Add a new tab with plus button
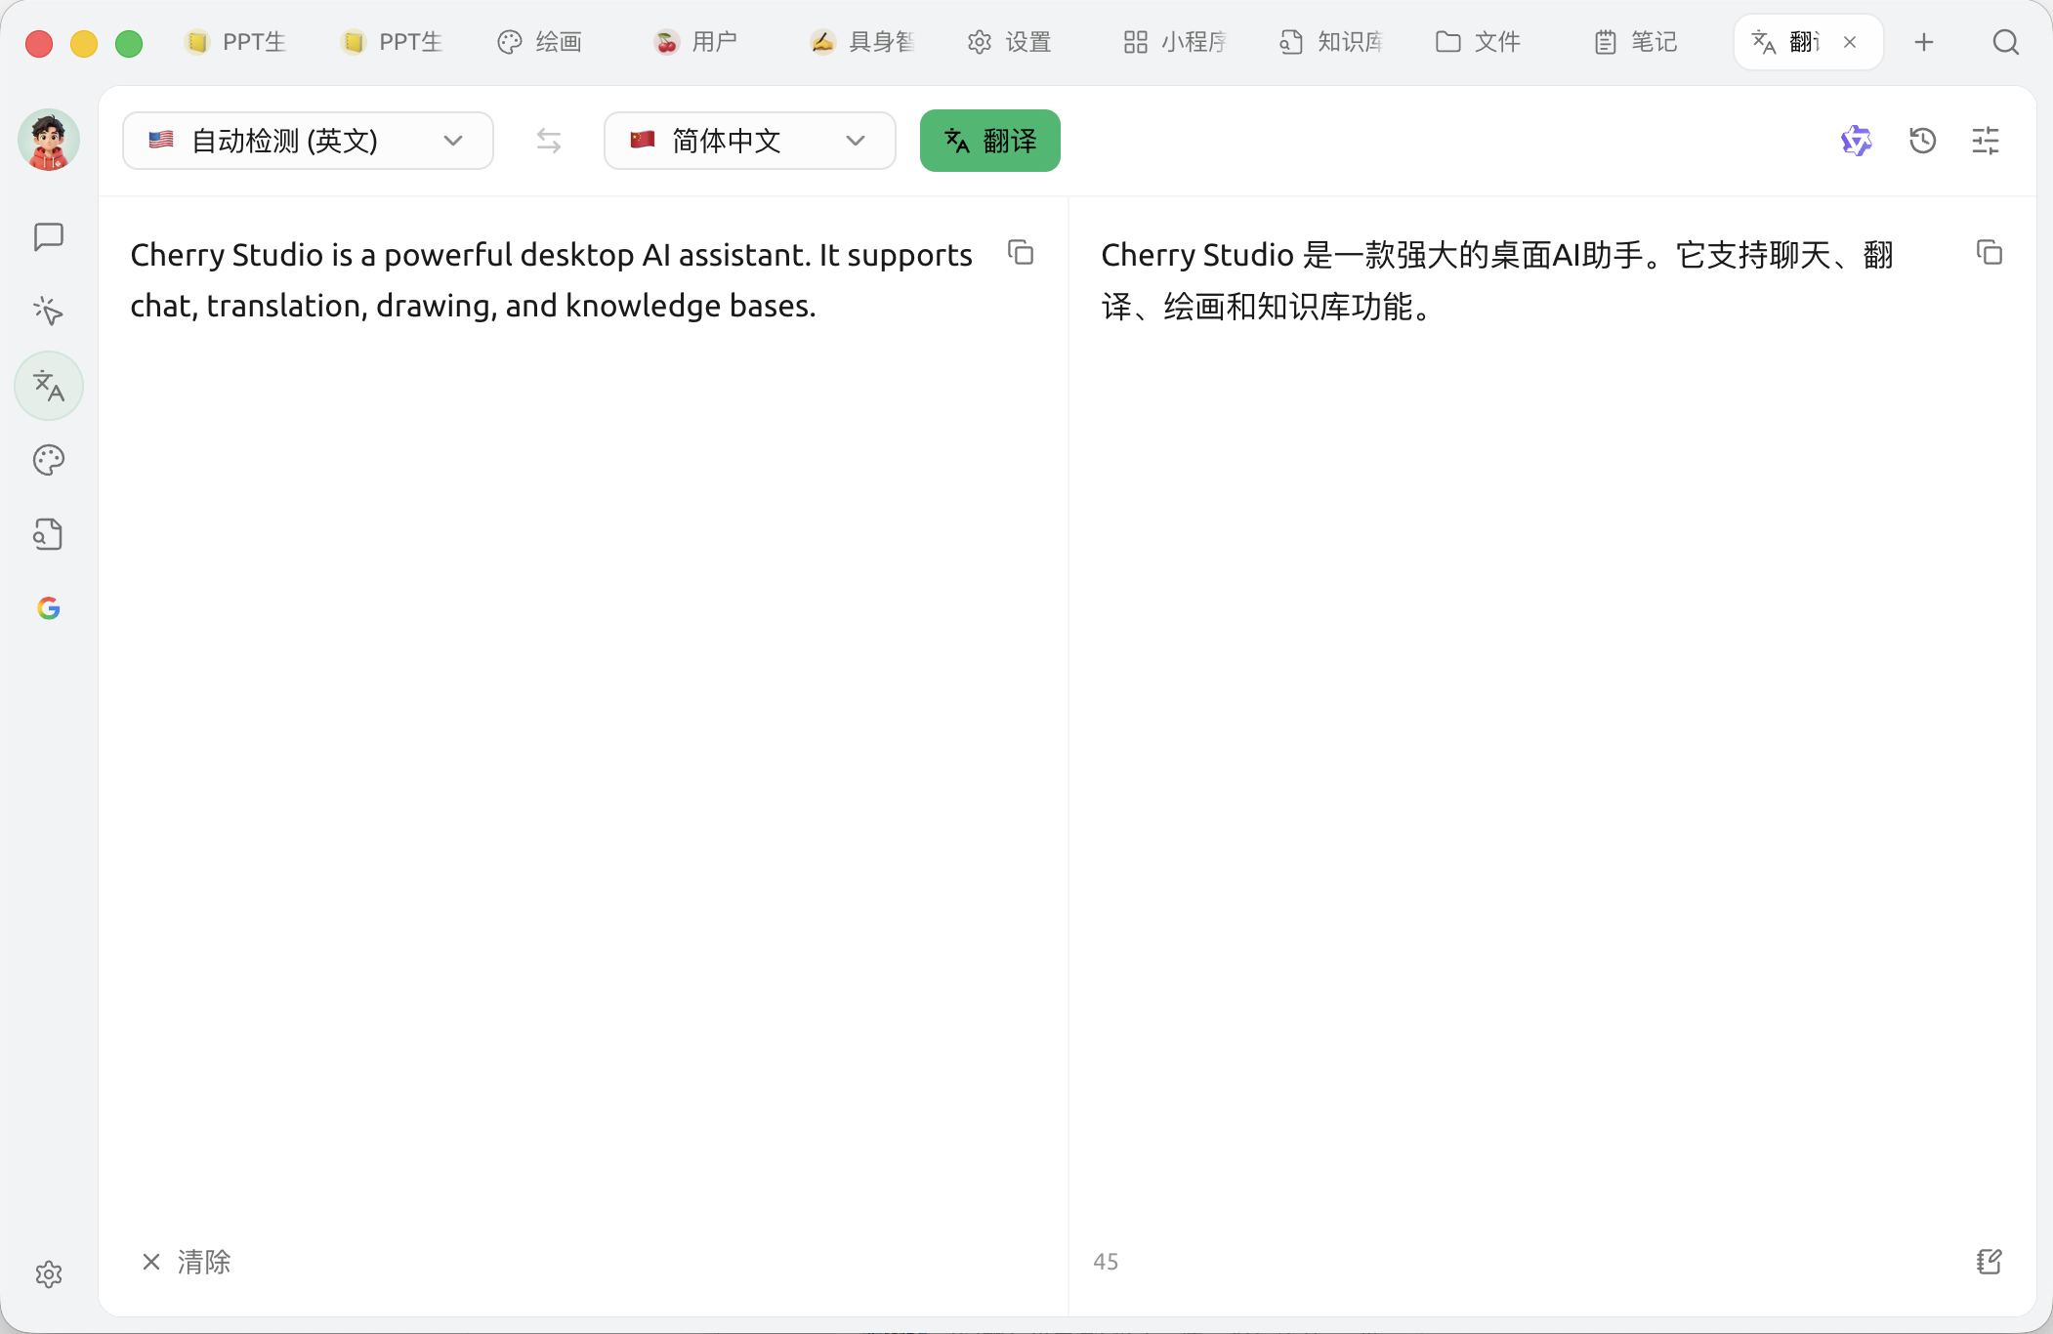This screenshot has width=2053, height=1334. (x=1923, y=42)
